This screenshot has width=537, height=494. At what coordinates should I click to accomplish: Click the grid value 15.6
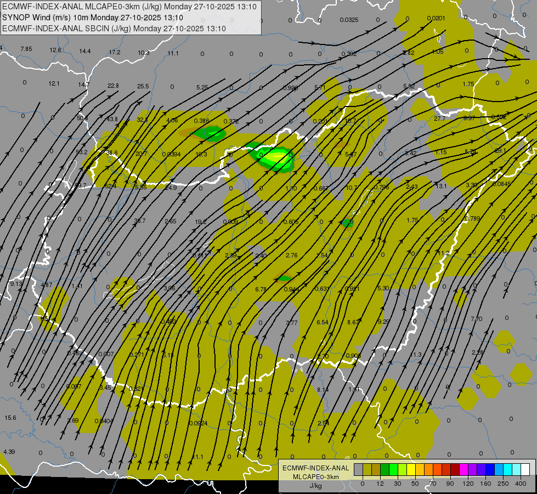pyautogui.click(x=10, y=418)
